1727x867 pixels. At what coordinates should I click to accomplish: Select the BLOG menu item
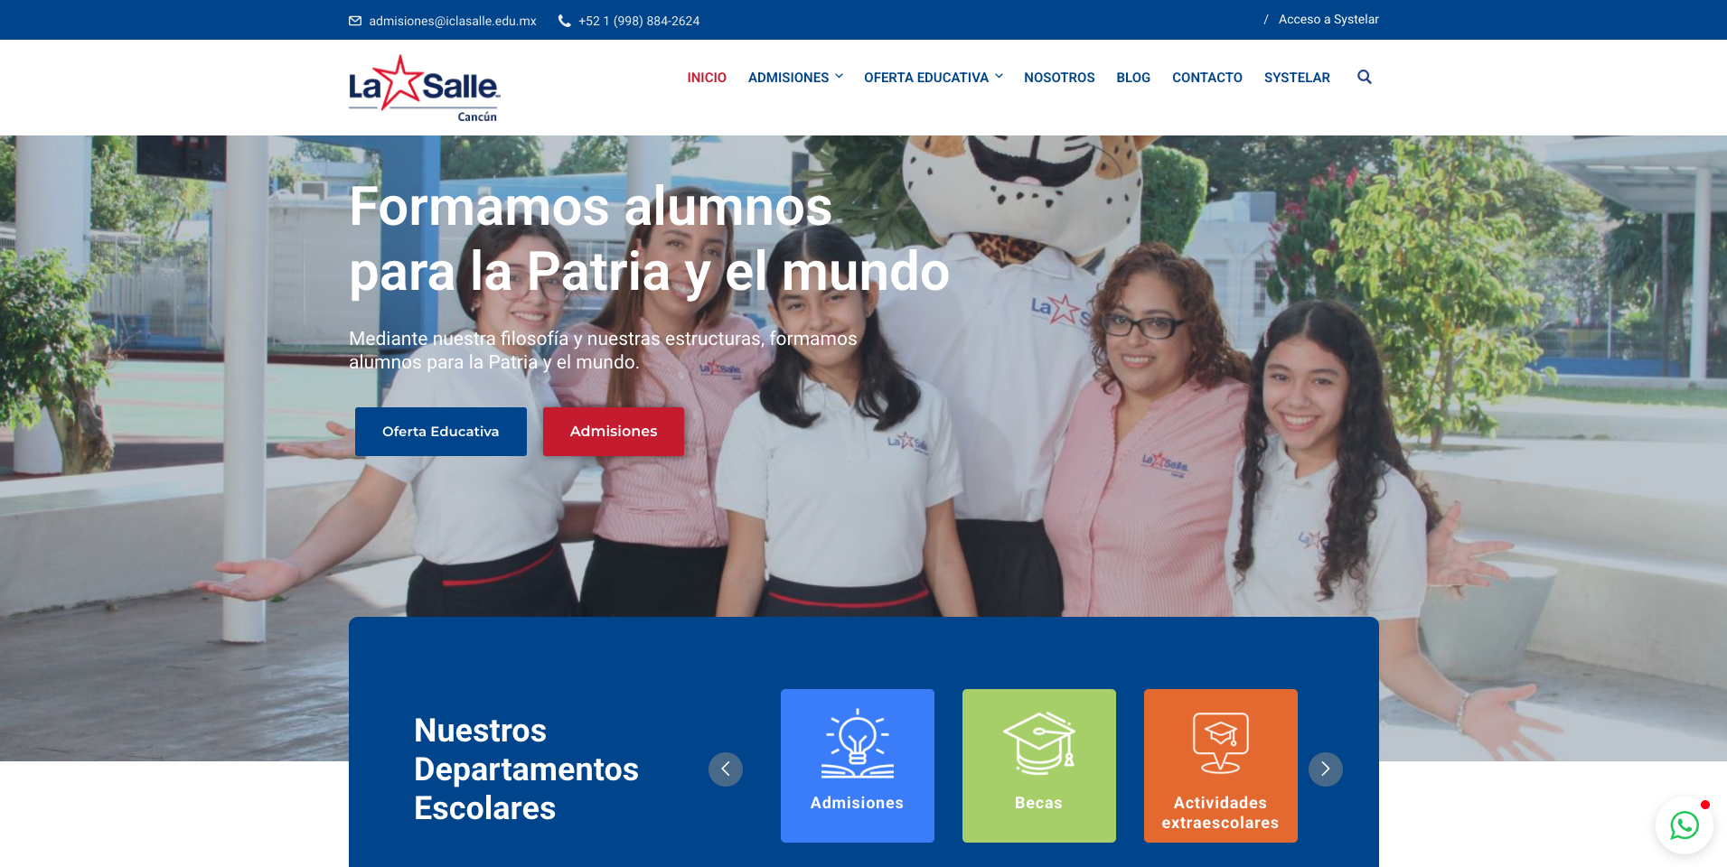click(1133, 77)
